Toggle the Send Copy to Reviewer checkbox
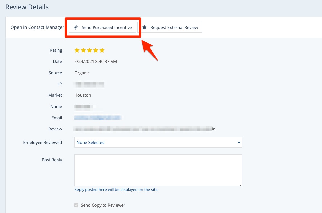The width and height of the screenshot is (322, 213). 76,205
